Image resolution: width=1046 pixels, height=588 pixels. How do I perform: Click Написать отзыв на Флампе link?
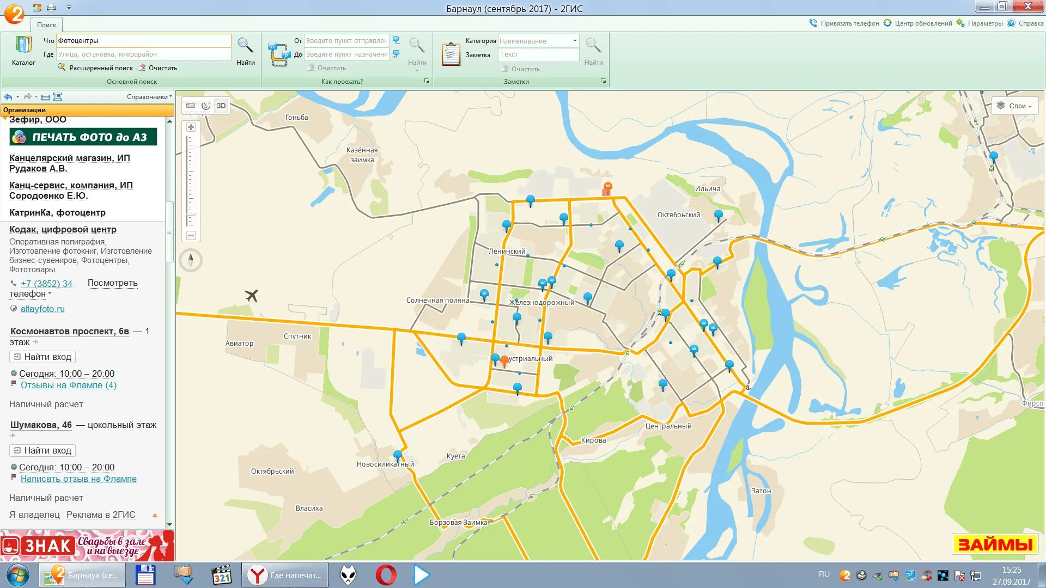tap(78, 479)
